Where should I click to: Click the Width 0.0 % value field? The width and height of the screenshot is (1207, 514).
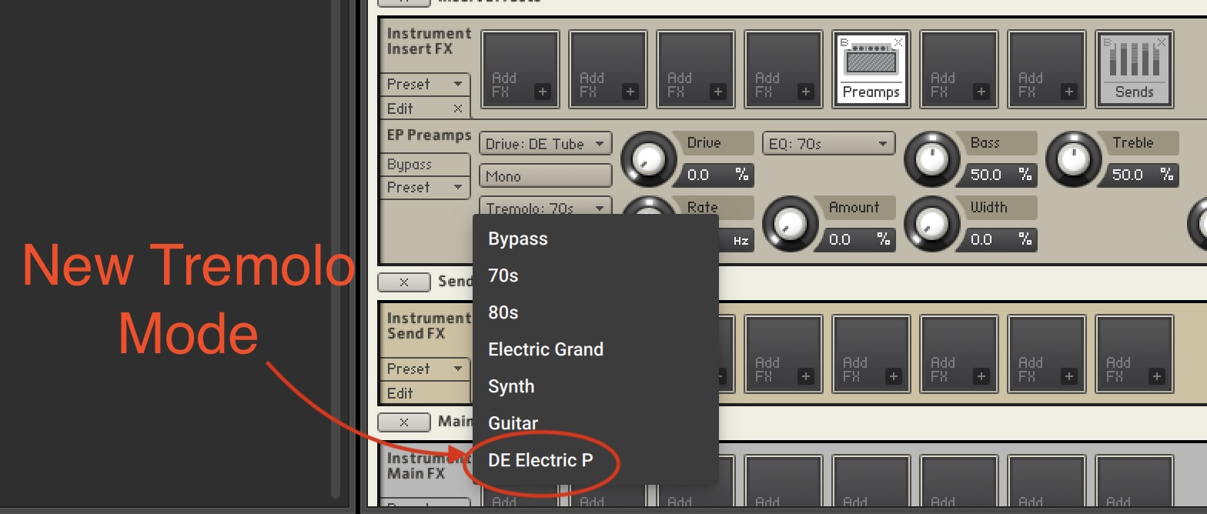[998, 239]
